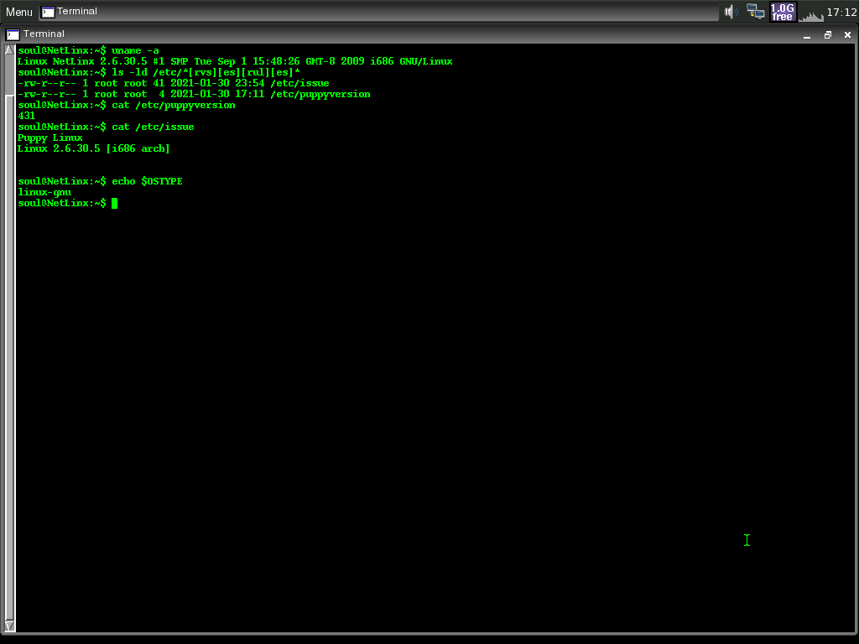Click the Terminal window title icon
The height and width of the screenshot is (644, 859).
pyautogui.click(x=13, y=34)
